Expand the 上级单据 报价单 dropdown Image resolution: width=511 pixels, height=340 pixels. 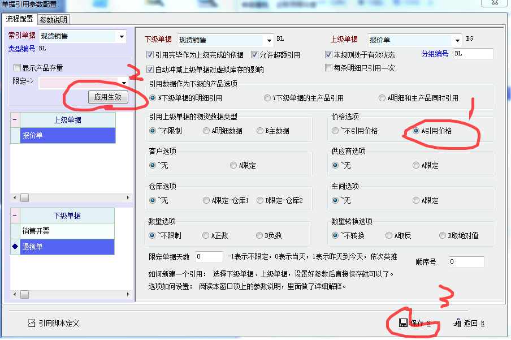[x=457, y=41]
